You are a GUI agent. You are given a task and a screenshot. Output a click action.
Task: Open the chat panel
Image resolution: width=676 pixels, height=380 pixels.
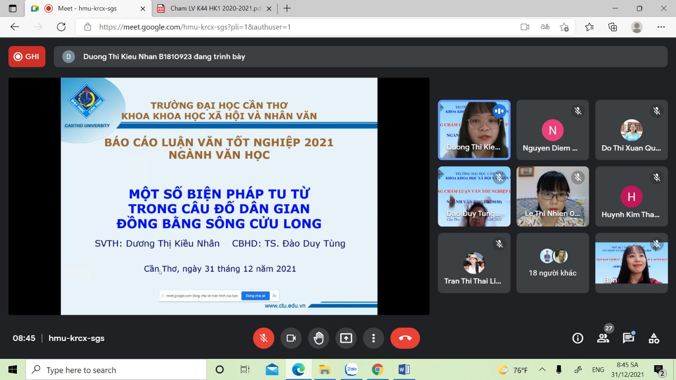point(628,338)
